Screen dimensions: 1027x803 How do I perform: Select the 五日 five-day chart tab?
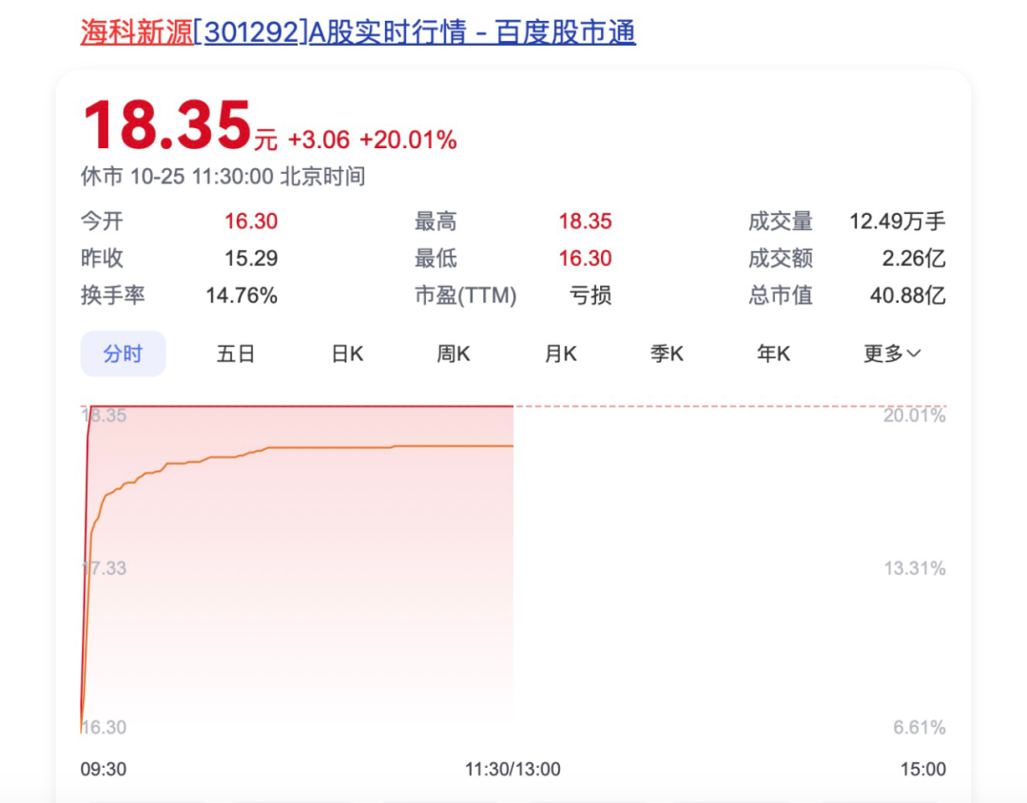[235, 353]
